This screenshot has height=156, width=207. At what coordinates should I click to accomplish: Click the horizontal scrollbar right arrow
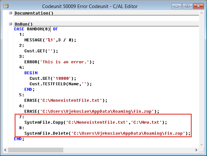pyautogui.click(x=196, y=150)
